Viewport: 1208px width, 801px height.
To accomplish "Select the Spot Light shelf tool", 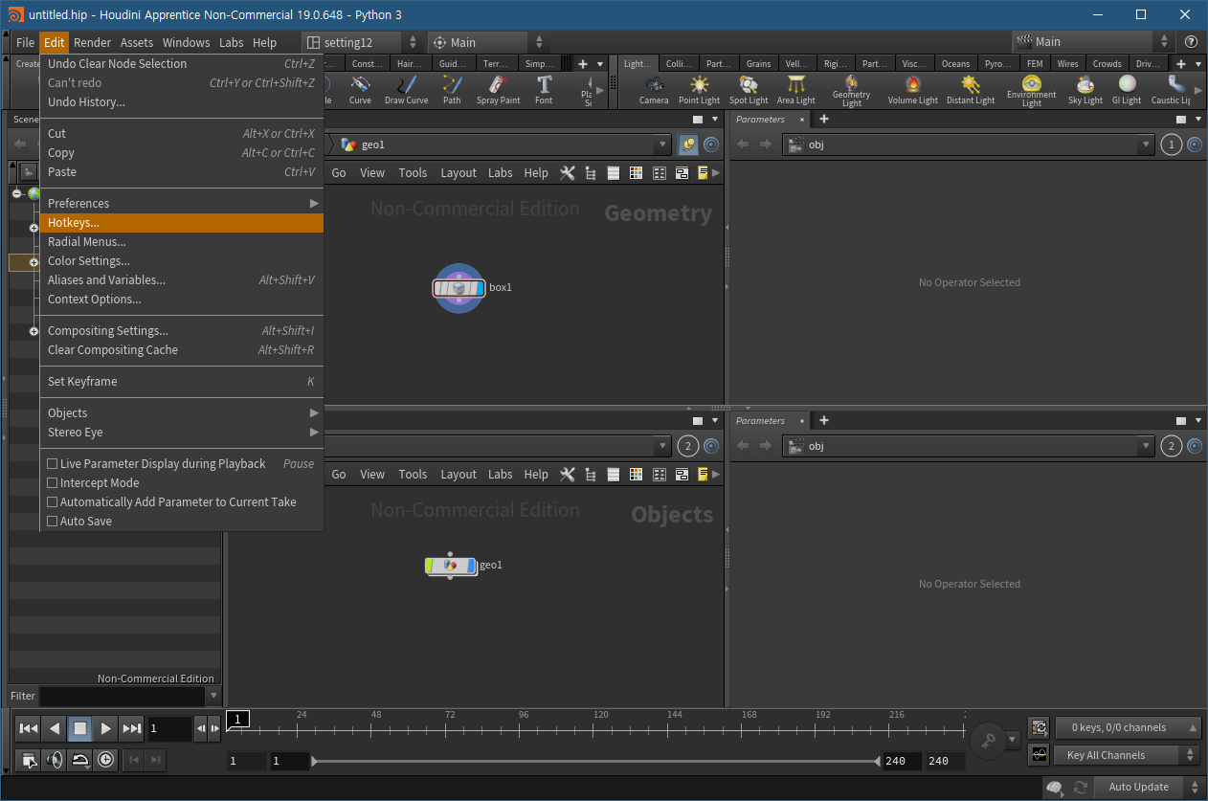I will [x=749, y=90].
